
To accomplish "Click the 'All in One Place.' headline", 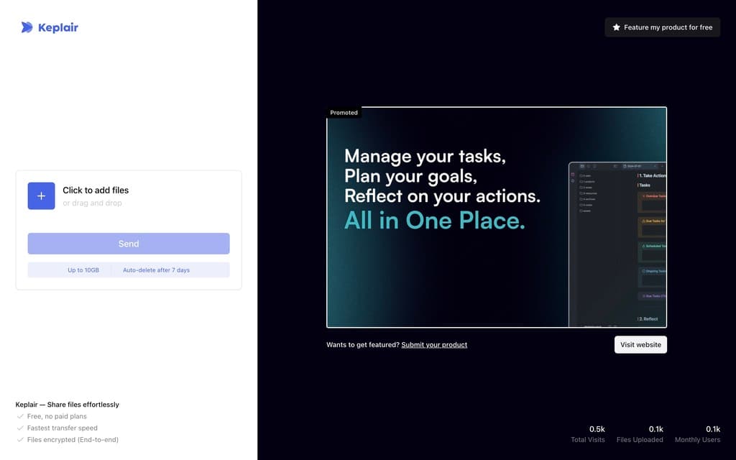I will [435, 220].
